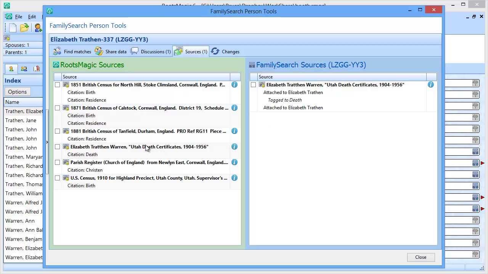Open the Share data tab
The width and height of the screenshot is (488, 274).
(111, 51)
